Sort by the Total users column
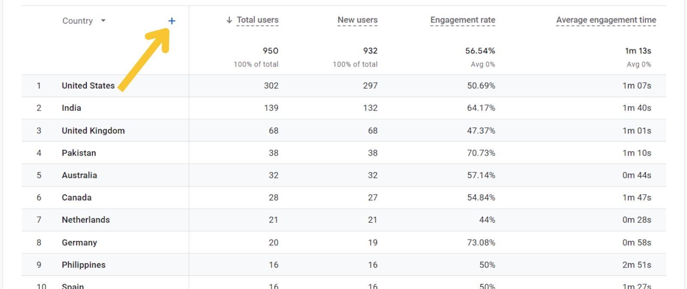The height and width of the screenshot is (289, 687). click(x=257, y=20)
